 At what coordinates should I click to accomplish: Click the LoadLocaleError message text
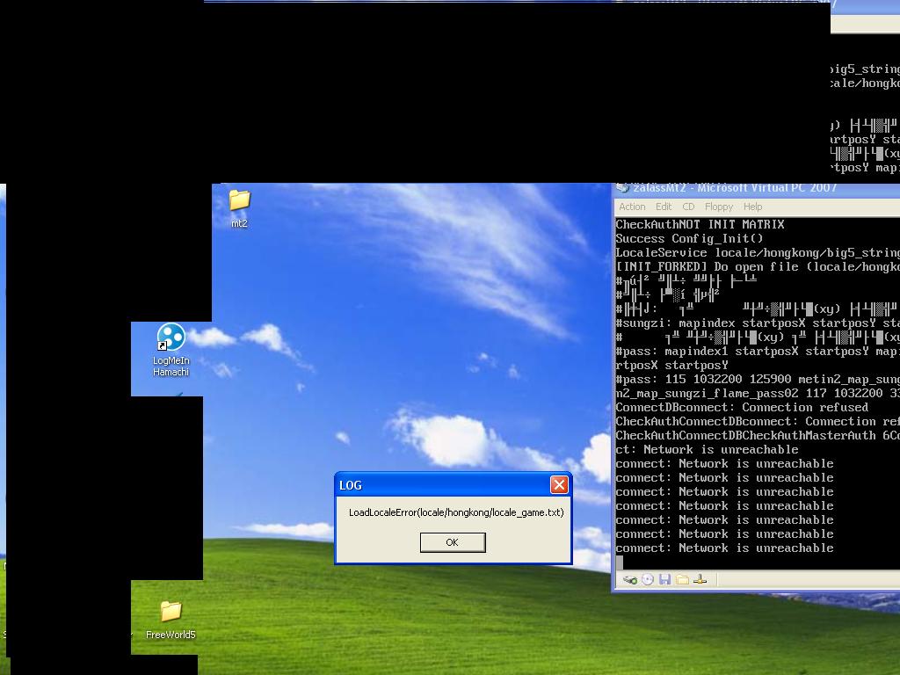(456, 512)
